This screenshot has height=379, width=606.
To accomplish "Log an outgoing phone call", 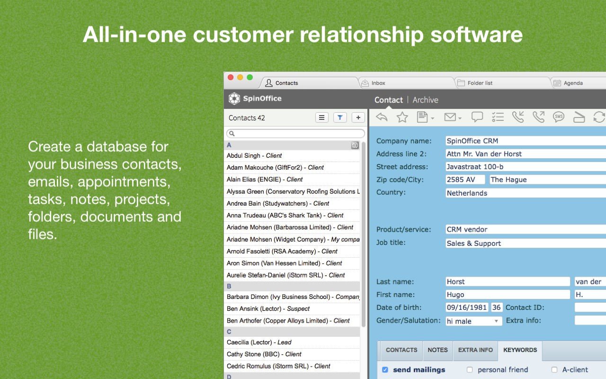I will click(x=538, y=117).
